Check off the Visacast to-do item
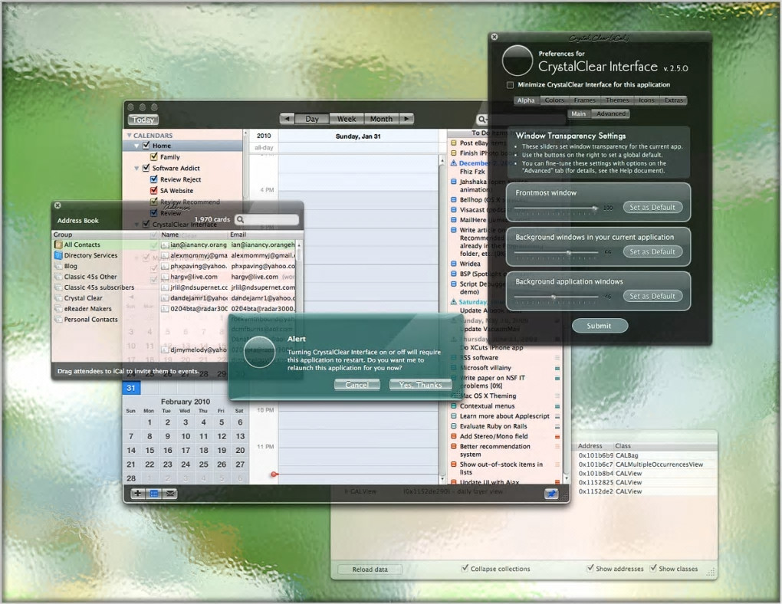 [x=453, y=210]
